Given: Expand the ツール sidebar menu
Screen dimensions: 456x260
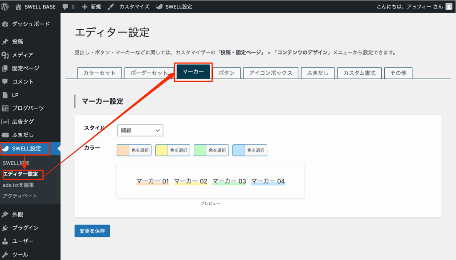Looking at the screenshot, I should 4,254.
